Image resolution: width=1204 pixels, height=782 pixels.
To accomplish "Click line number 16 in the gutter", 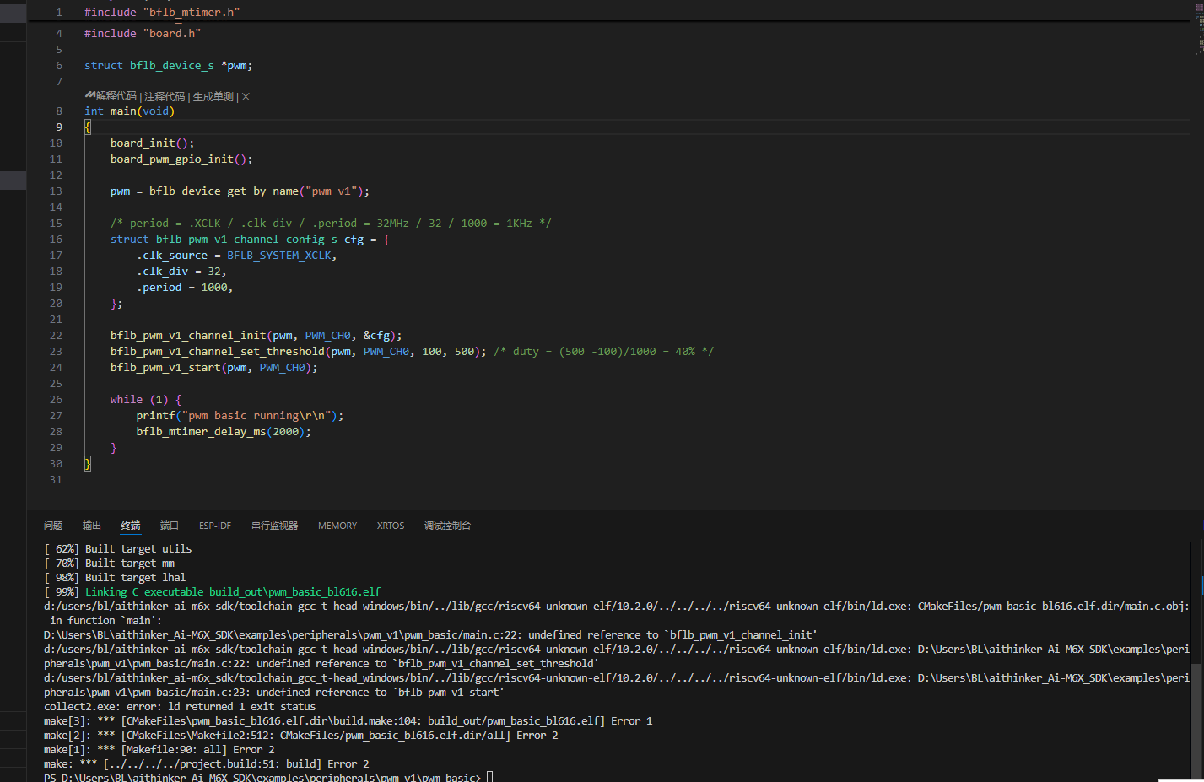I will pos(56,240).
